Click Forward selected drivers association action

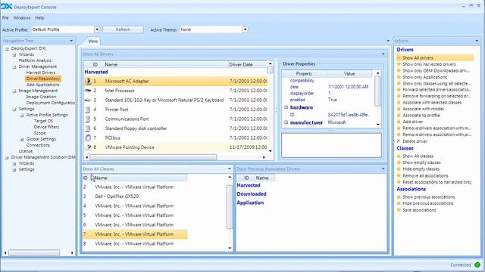click(x=436, y=90)
